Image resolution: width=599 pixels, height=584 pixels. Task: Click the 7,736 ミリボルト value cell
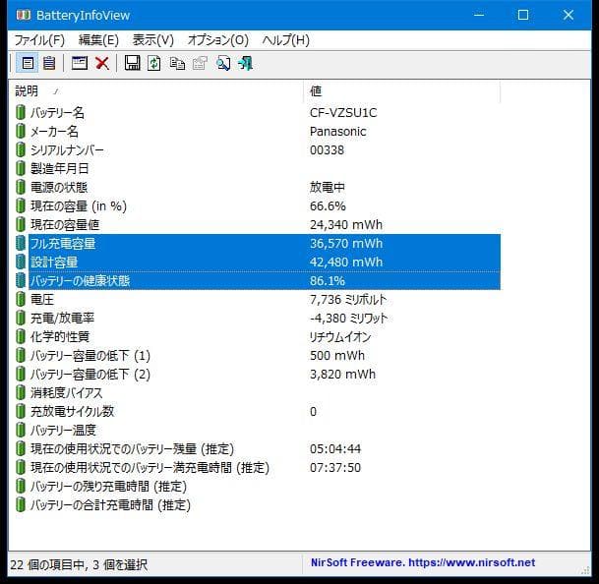348,300
